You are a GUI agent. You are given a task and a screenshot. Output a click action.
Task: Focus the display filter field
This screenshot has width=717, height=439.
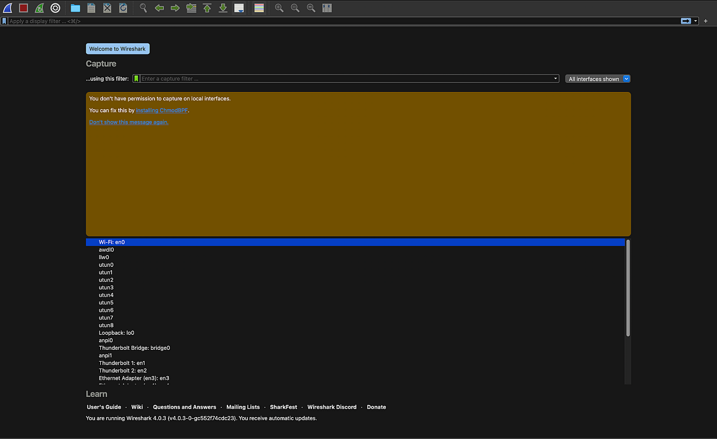343,21
